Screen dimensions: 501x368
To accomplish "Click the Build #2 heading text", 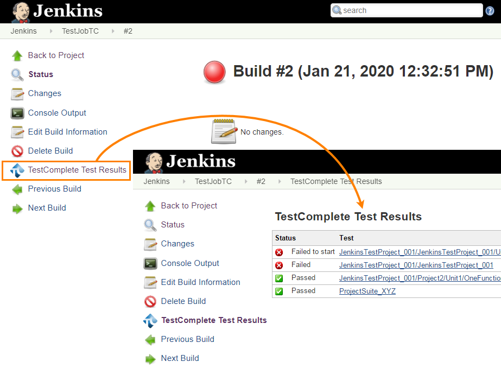I will coord(363,71).
